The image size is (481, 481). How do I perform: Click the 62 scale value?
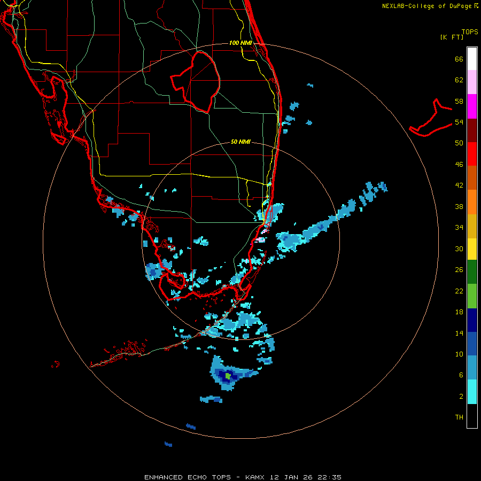pos(459,80)
